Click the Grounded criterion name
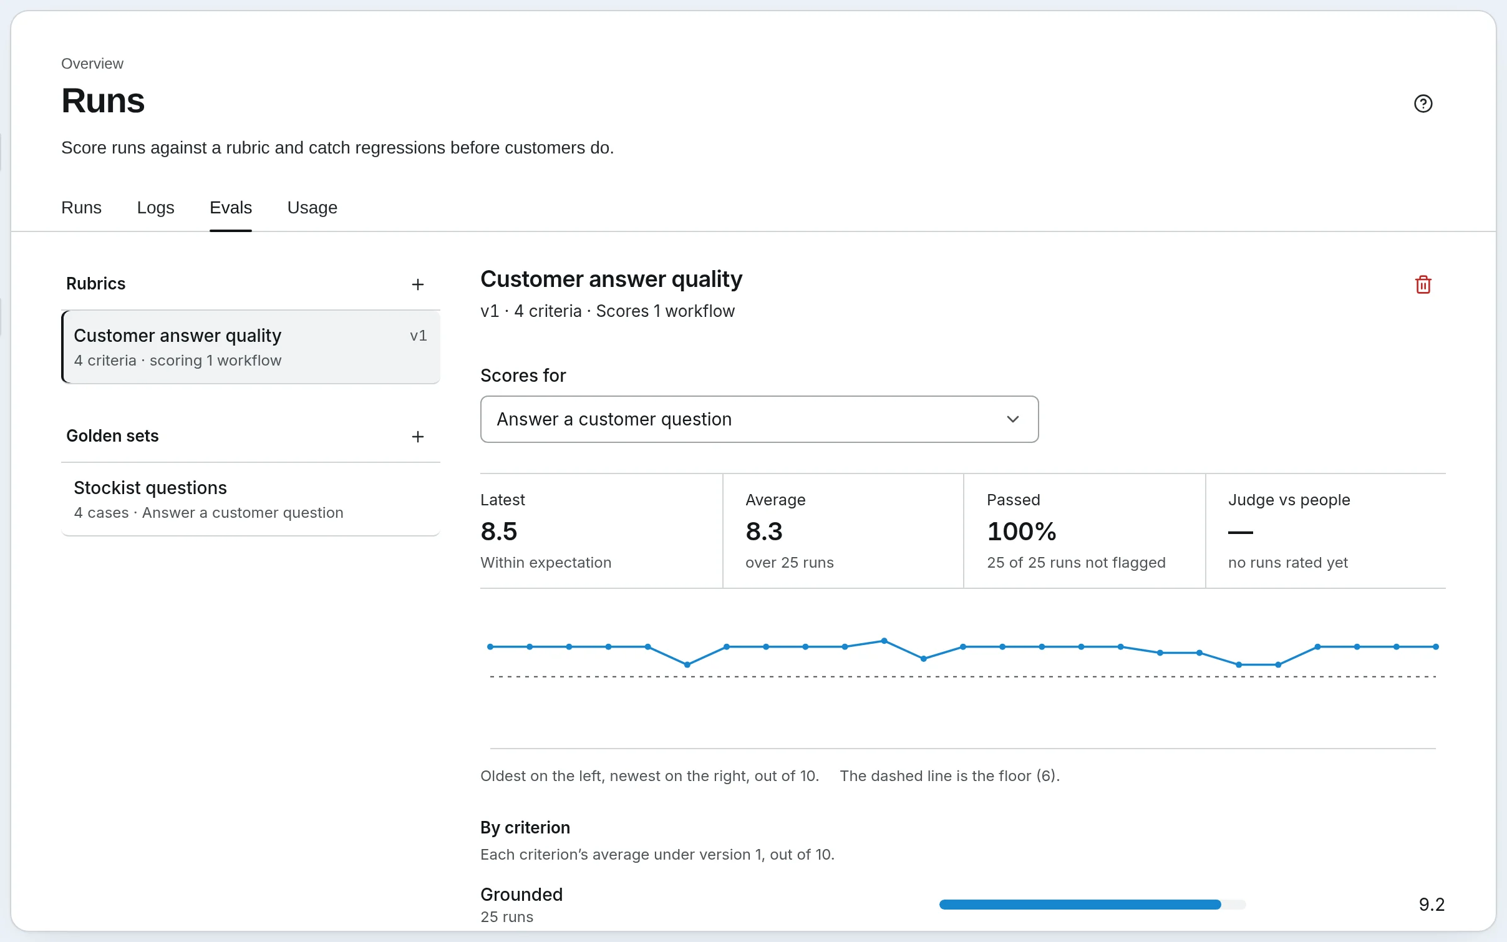This screenshot has height=942, width=1507. [x=521, y=895]
